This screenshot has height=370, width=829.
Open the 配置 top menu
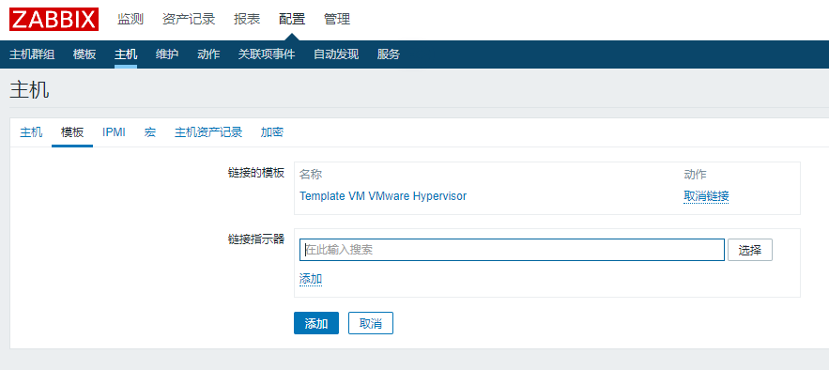click(x=292, y=20)
